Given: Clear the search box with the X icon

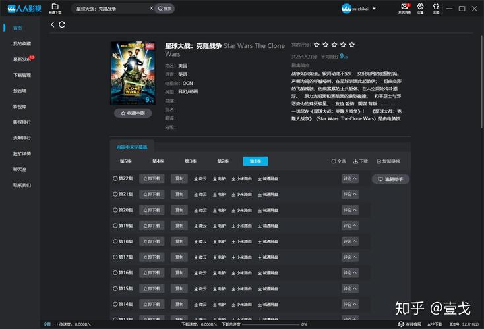Looking at the screenshot, I should click(x=151, y=9).
